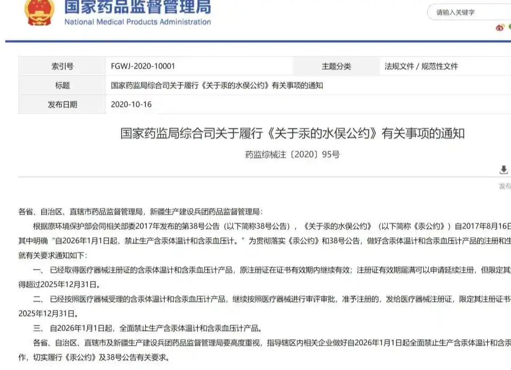This screenshot has width=511, height=370.
Task: Click the publish date 2020-10-16
Action: tap(131, 105)
